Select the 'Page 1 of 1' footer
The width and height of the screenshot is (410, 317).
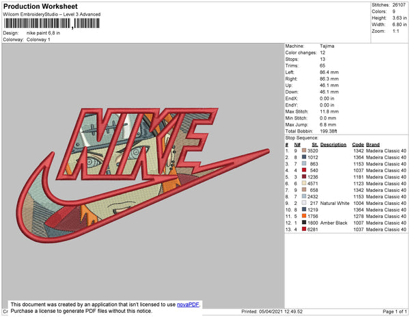tap(394, 312)
